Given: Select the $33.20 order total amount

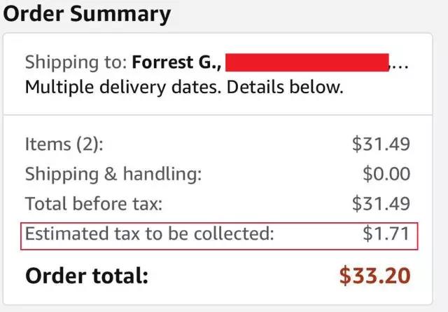Looking at the screenshot, I should 374,275.
